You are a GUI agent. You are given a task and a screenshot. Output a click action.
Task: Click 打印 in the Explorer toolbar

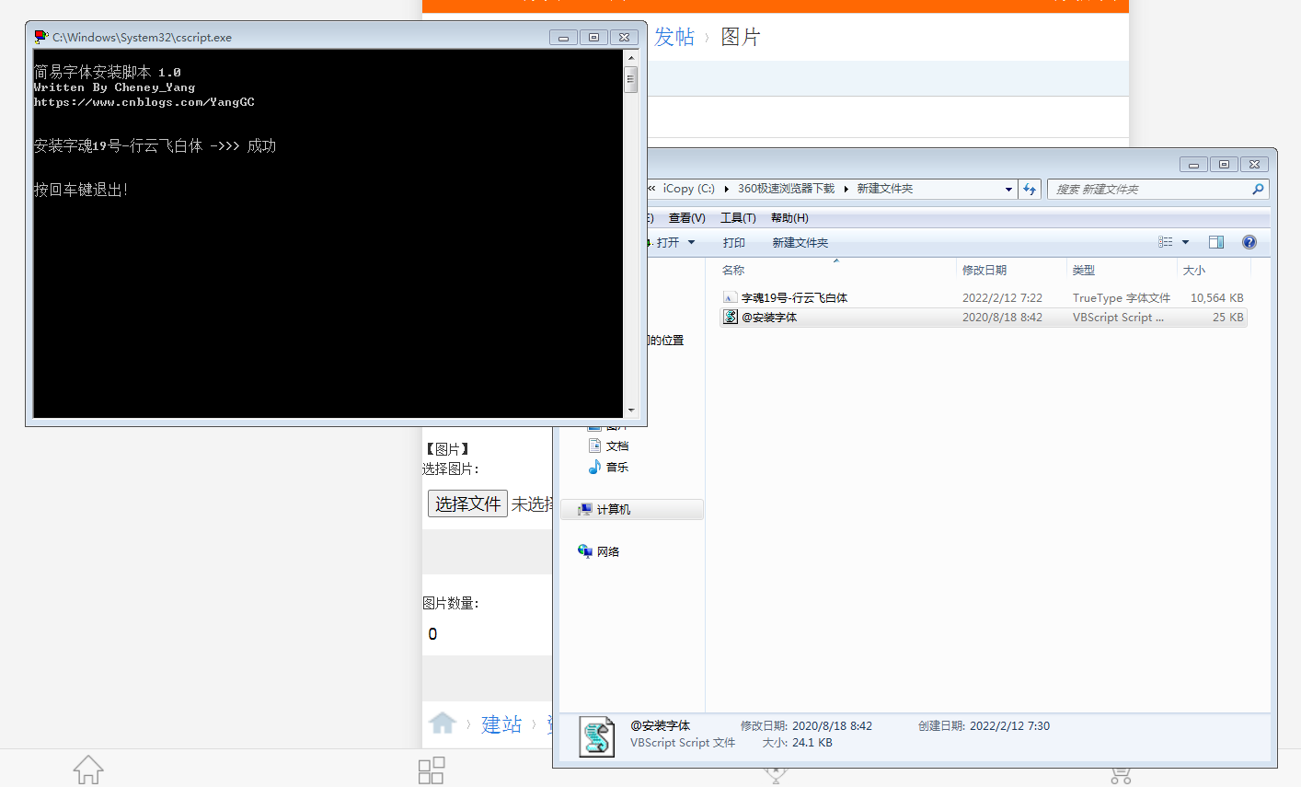click(x=734, y=241)
